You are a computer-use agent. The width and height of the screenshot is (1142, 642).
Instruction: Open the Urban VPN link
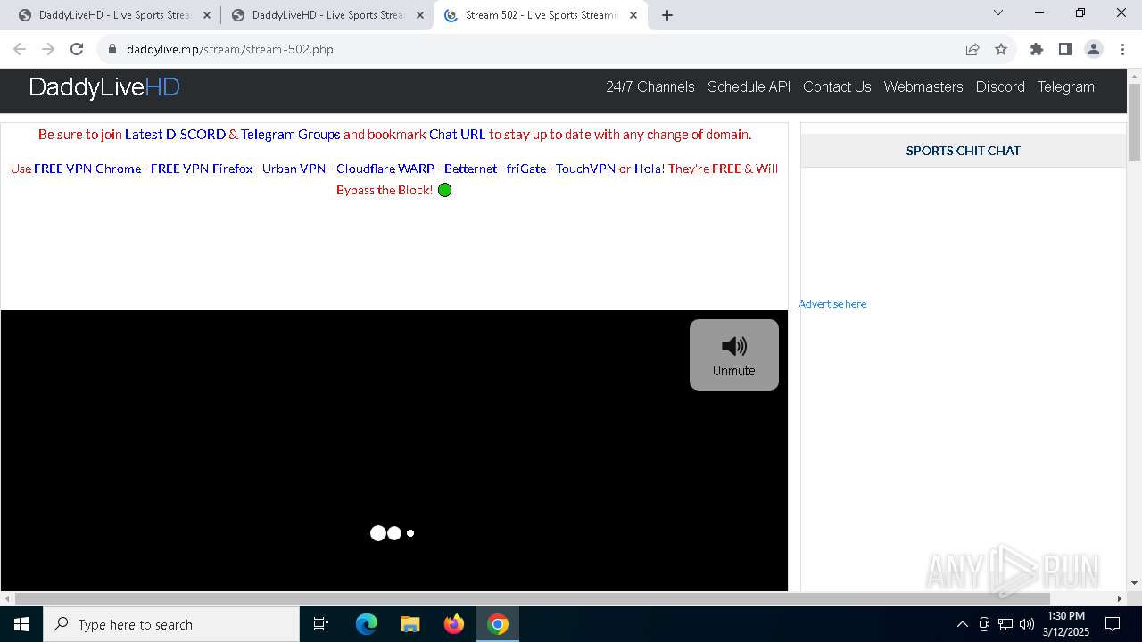pyautogui.click(x=294, y=169)
